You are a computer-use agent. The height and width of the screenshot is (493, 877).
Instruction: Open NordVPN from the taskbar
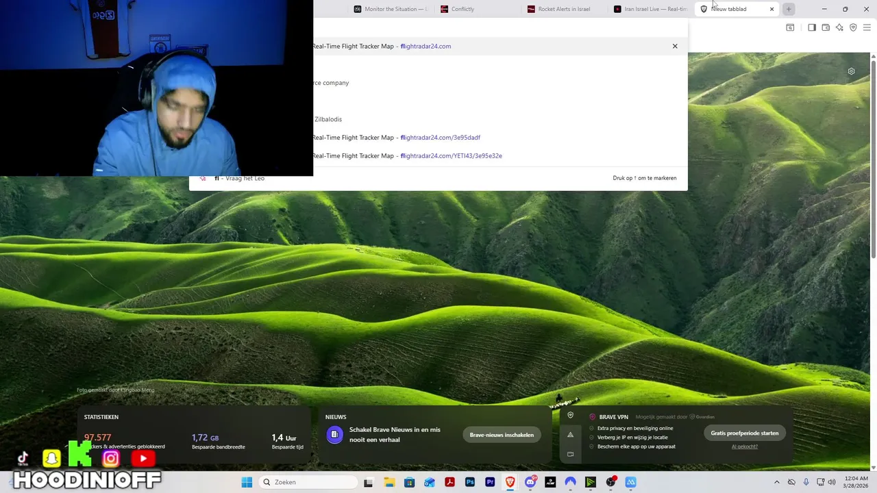(x=570, y=482)
